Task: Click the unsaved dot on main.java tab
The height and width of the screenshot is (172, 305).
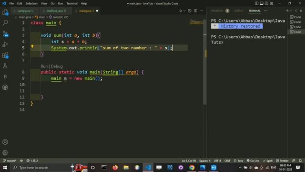Action: click(x=97, y=11)
